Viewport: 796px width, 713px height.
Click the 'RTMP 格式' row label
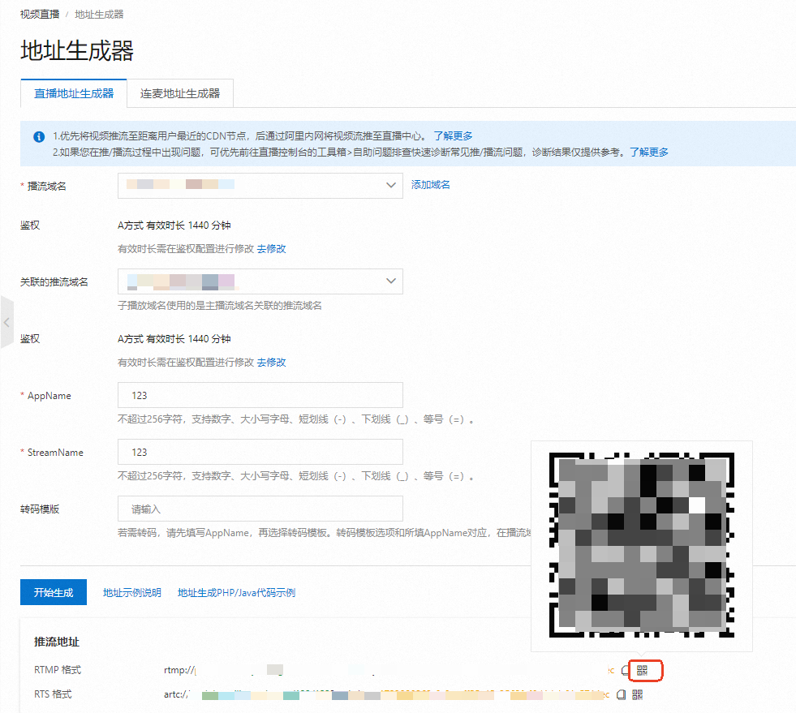point(58,670)
